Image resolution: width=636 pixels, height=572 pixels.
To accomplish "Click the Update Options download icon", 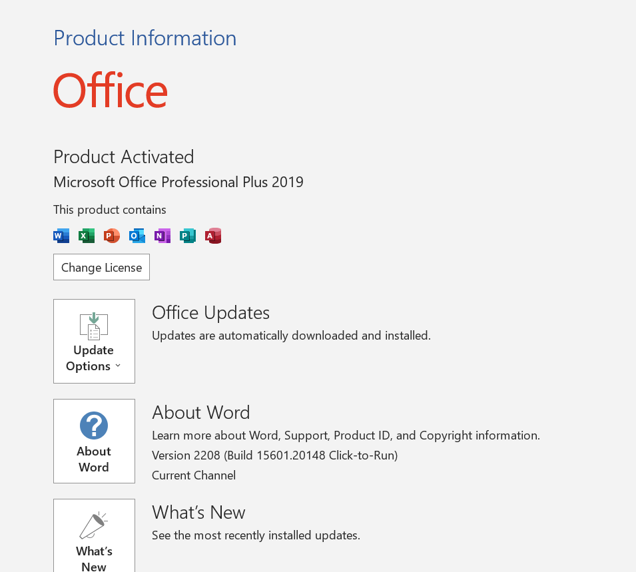I will (x=93, y=326).
